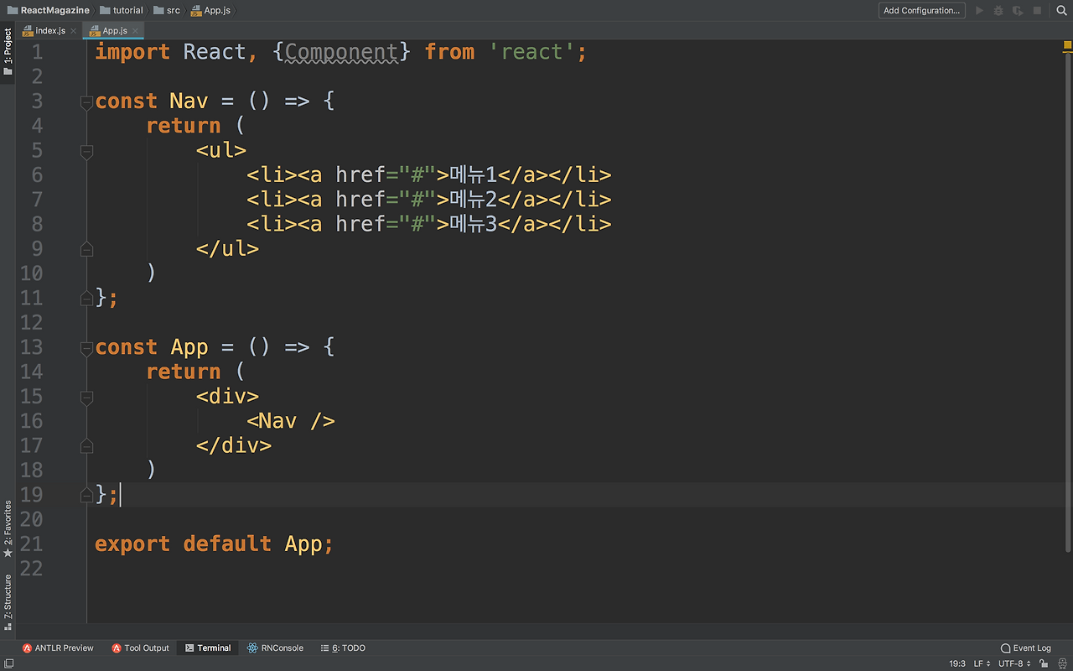
Task: Click line number 12 in the gutter
Action: click(x=31, y=322)
